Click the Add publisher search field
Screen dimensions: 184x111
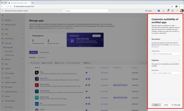[166, 73]
